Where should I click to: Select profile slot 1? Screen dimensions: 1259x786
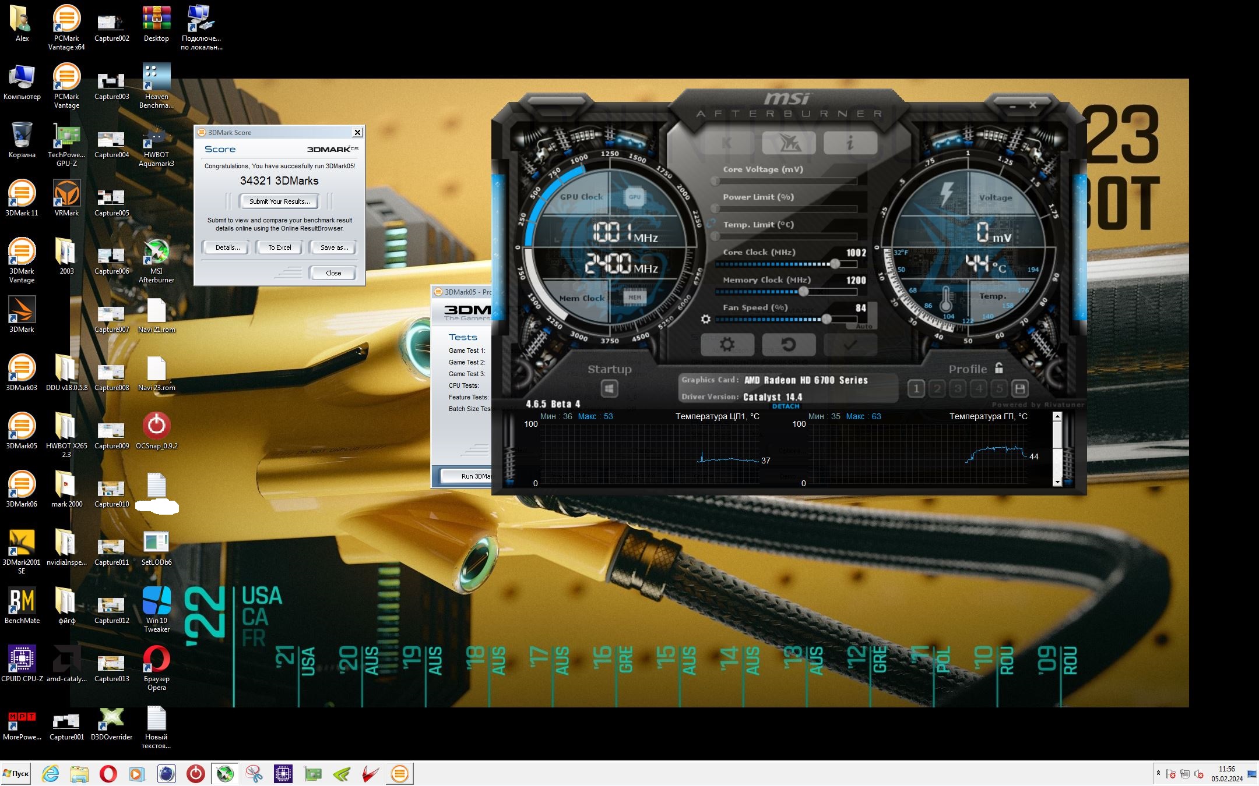(x=916, y=388)
